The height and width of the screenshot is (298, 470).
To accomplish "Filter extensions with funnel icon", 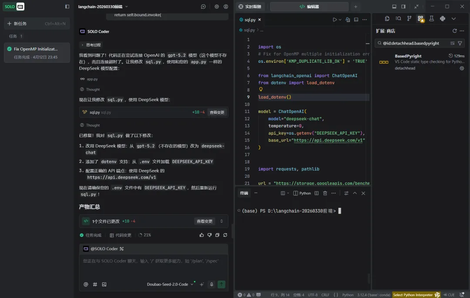I will click(460, 43).
